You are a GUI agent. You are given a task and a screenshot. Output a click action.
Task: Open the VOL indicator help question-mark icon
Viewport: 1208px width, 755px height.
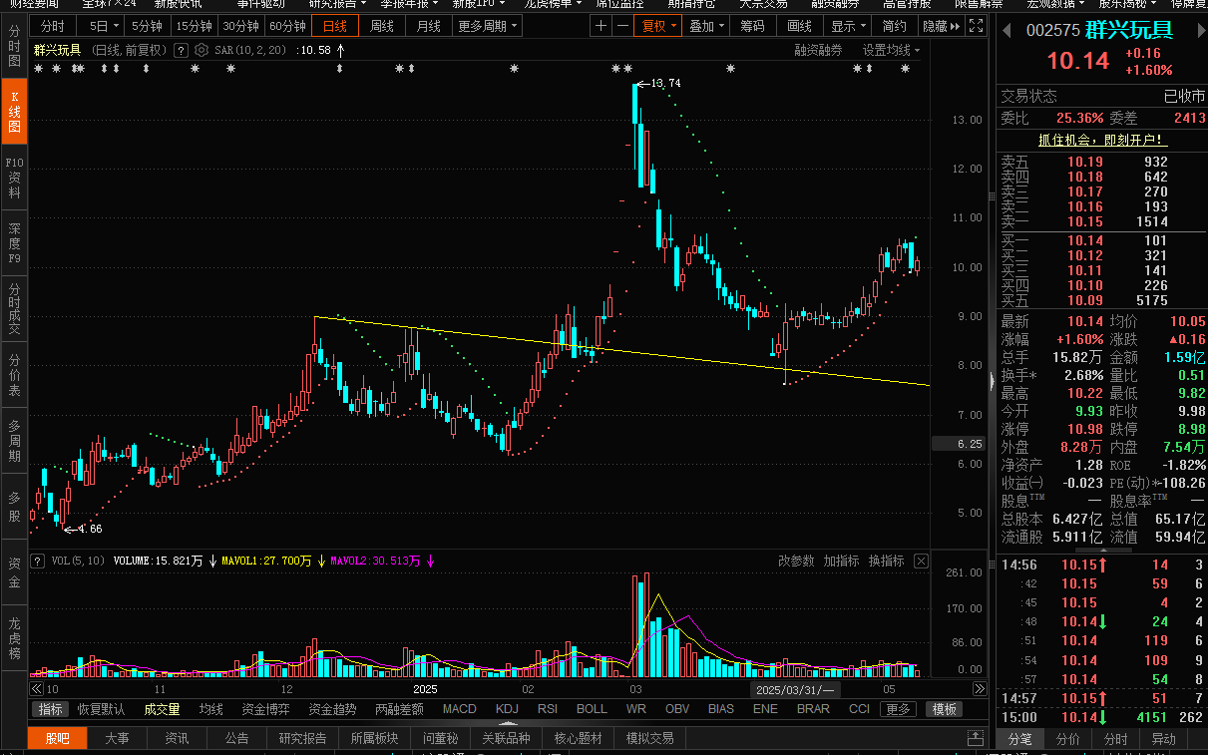coord(38,561)
